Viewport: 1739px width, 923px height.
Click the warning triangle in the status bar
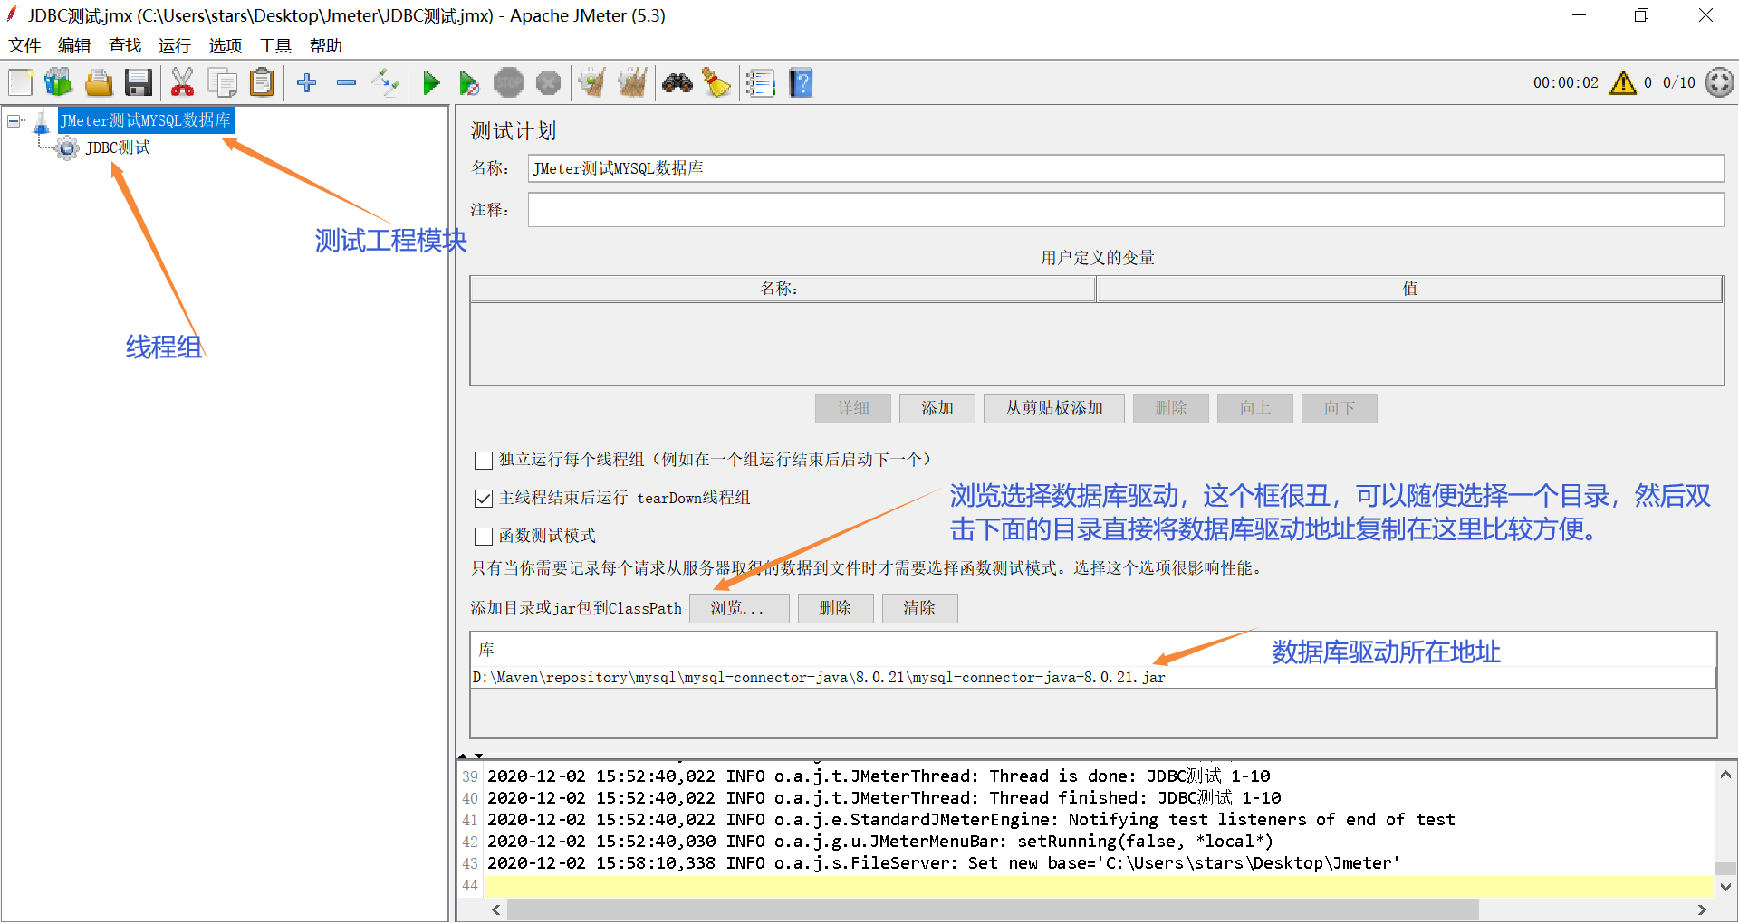coord(1622,82)
